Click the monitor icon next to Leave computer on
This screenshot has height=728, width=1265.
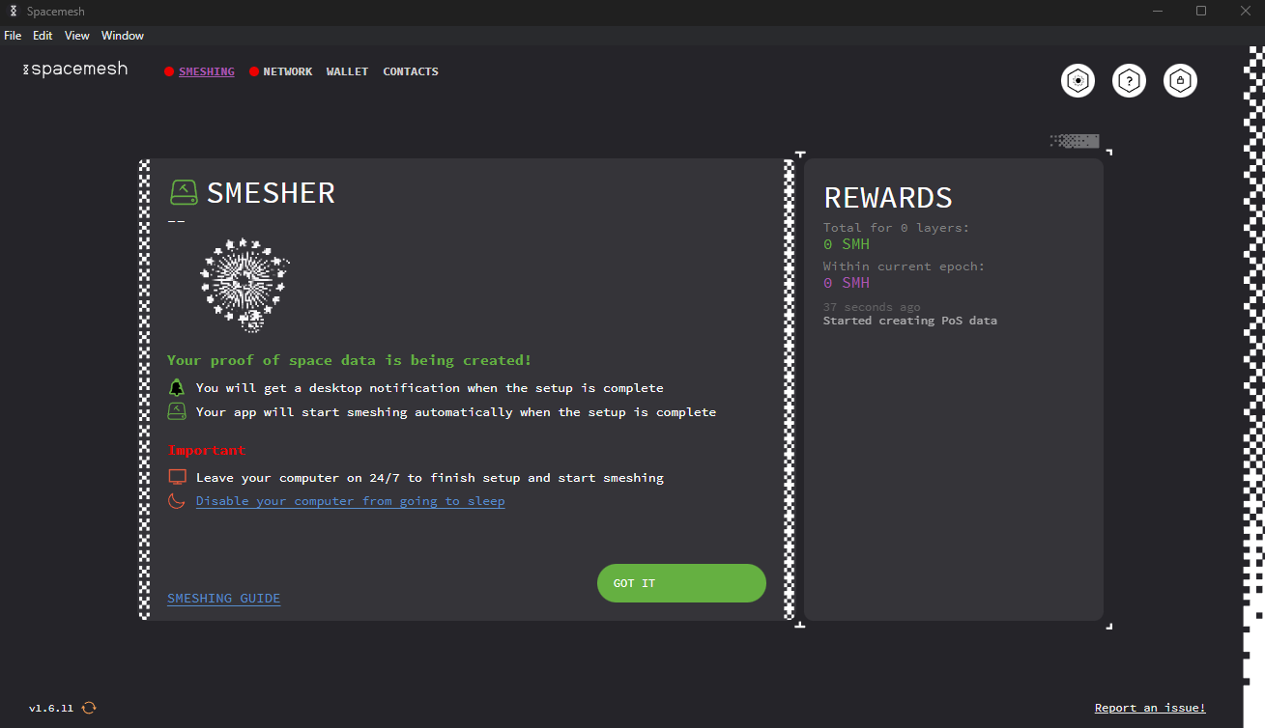(x=177, y=477)
